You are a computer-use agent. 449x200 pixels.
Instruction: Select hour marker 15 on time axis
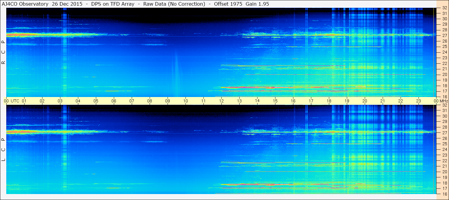coord(275,101)
